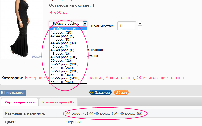
Task: Open the Обтягивающие платья category link
Action: tap(160, 78)
